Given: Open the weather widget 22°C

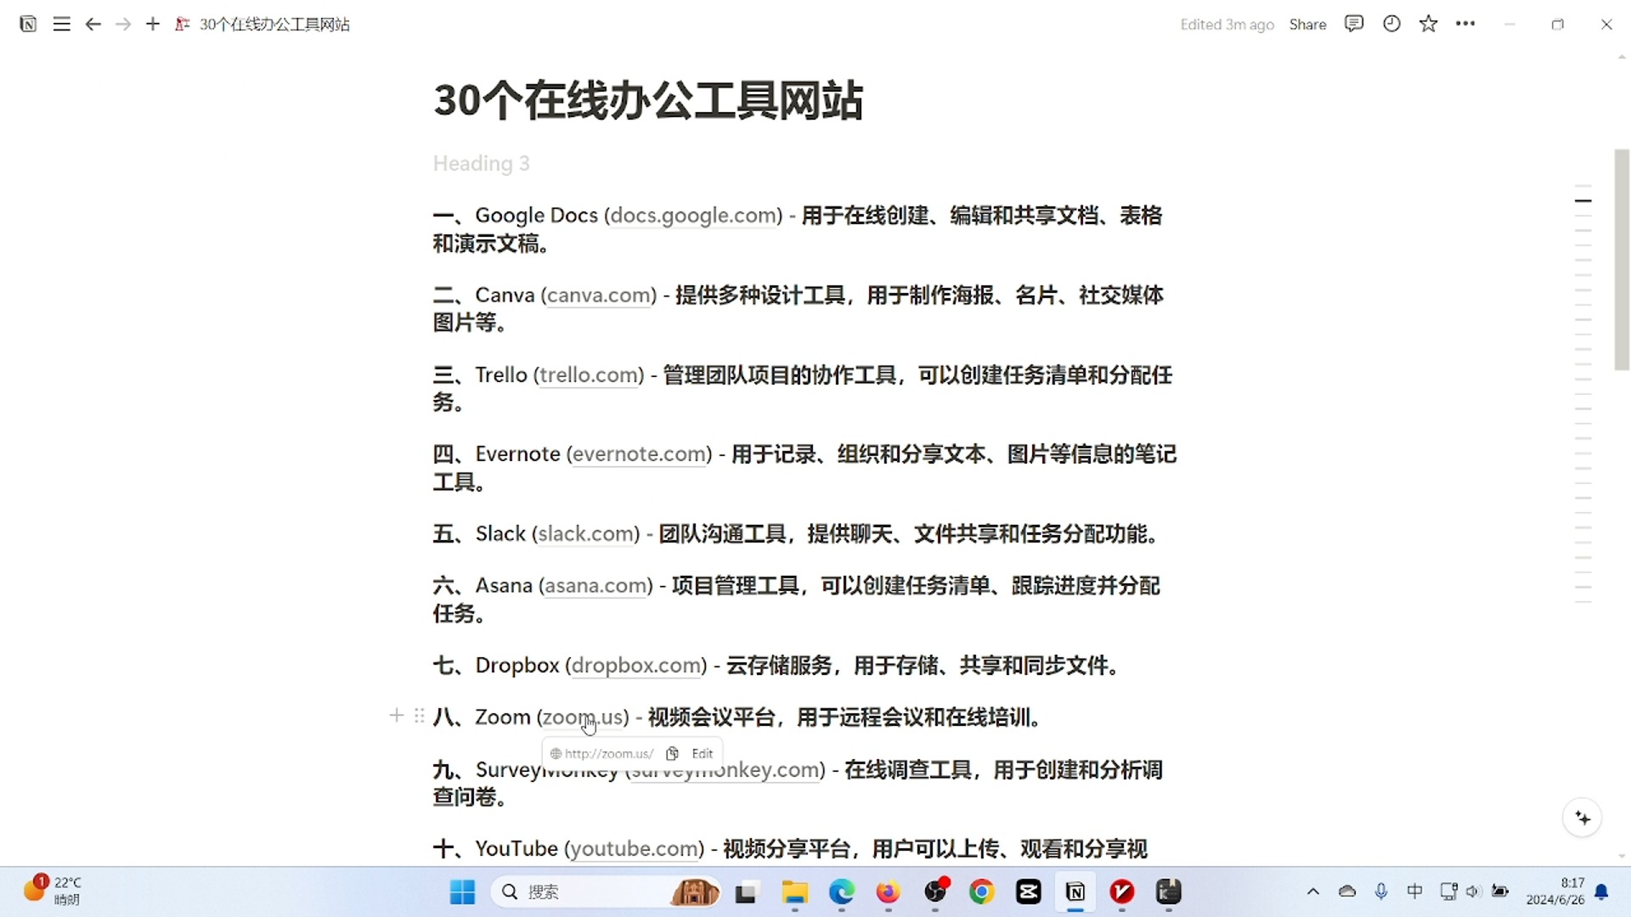Looking at the screenshot, I should click(x=53, y=891).
